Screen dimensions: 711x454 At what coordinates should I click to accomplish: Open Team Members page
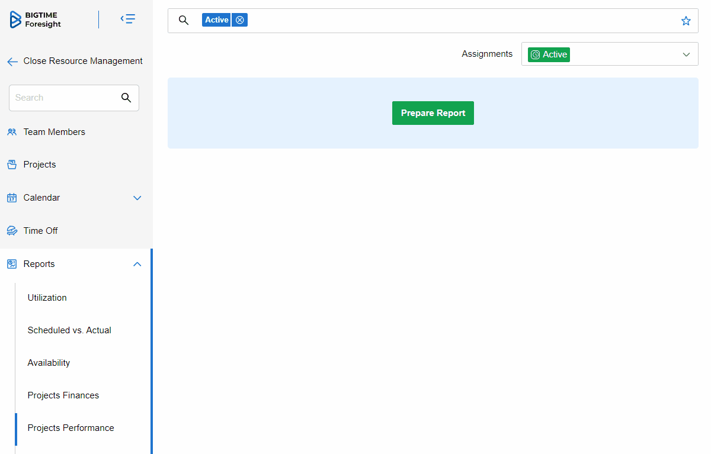[x=54, y=132]
